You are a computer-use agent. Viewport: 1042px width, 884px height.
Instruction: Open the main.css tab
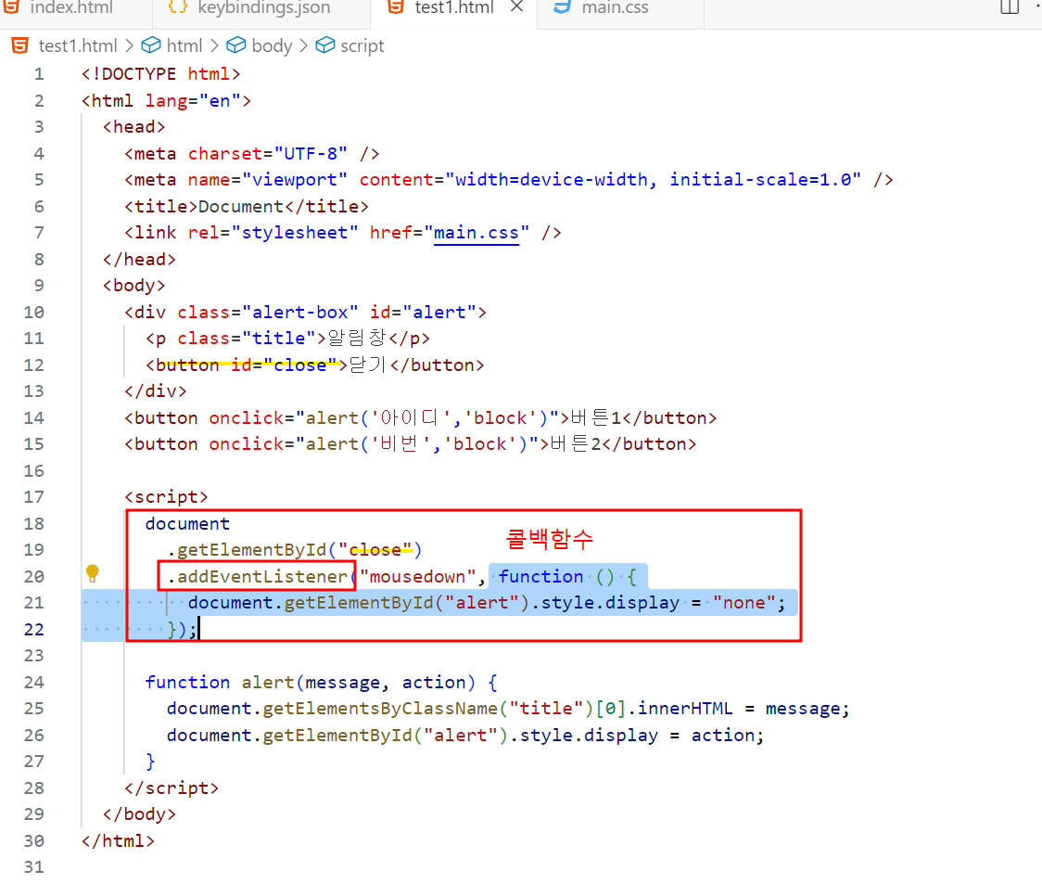click(615, 8)
